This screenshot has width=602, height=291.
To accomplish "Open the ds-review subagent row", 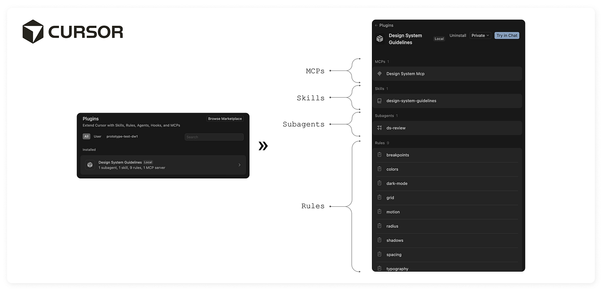I will coord(447,128).
